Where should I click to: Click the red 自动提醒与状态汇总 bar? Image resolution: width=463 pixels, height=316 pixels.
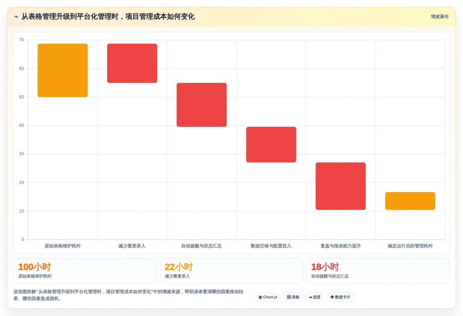[202, 105]
